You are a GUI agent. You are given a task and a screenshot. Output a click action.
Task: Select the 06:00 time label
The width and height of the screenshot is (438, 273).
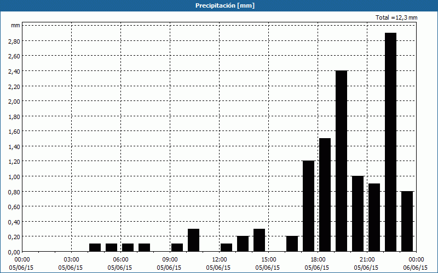[x=120, y=260]
